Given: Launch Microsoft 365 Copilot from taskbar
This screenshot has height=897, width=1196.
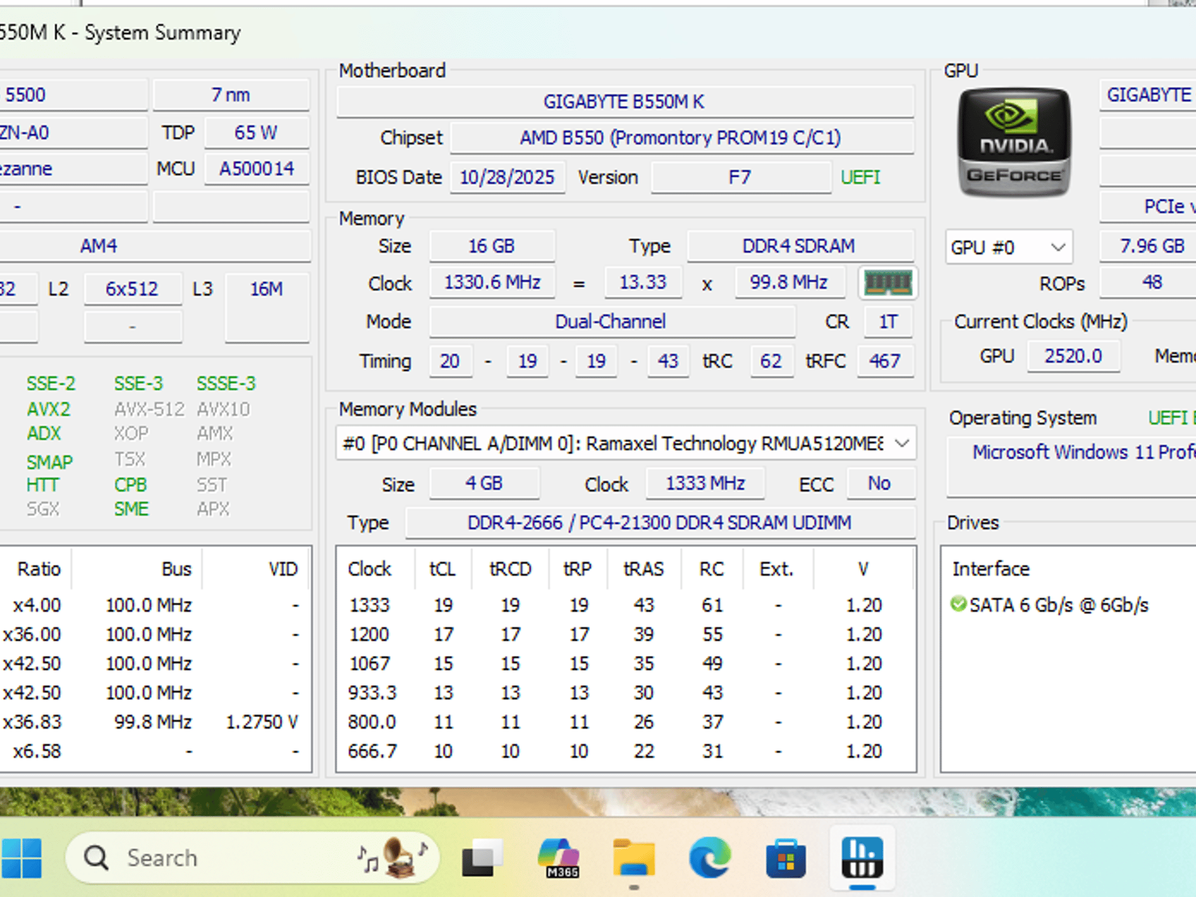Looking at the screenshot, I should pyautogui.click(x=559, y=858).
